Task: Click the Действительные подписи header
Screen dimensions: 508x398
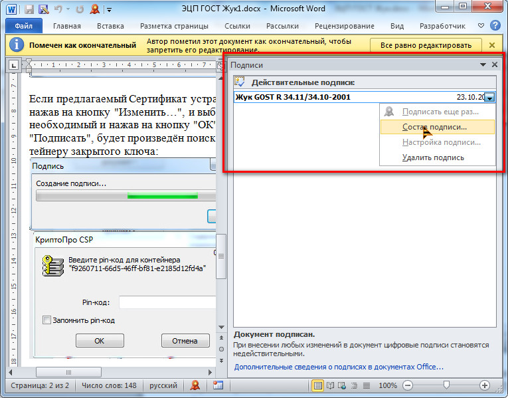Action: tap(365, 82)
